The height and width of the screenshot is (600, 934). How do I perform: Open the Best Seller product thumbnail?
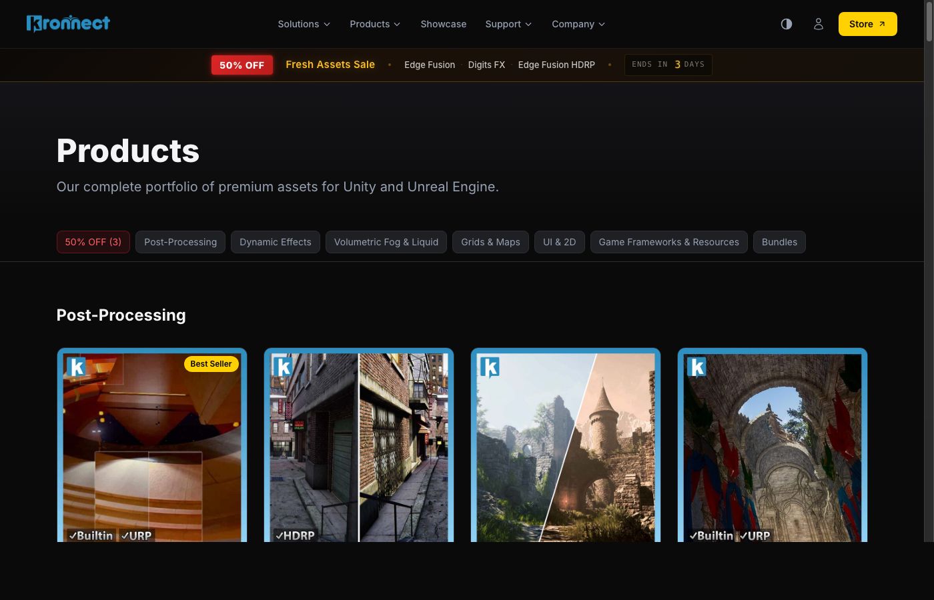(x=151, y=447)
